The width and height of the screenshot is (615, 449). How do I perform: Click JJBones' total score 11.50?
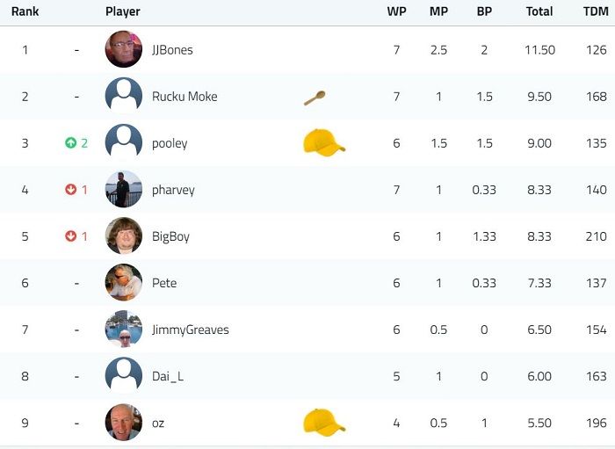(x=539, y=50)
